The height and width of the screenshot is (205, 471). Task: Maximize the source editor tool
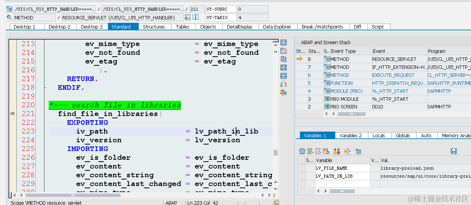pos(283,68)
